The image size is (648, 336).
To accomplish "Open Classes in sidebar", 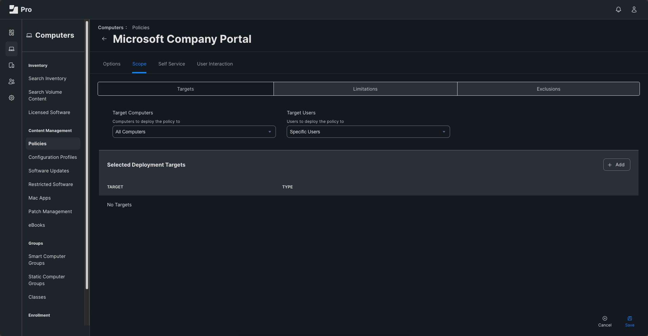I will pos(37,297).
